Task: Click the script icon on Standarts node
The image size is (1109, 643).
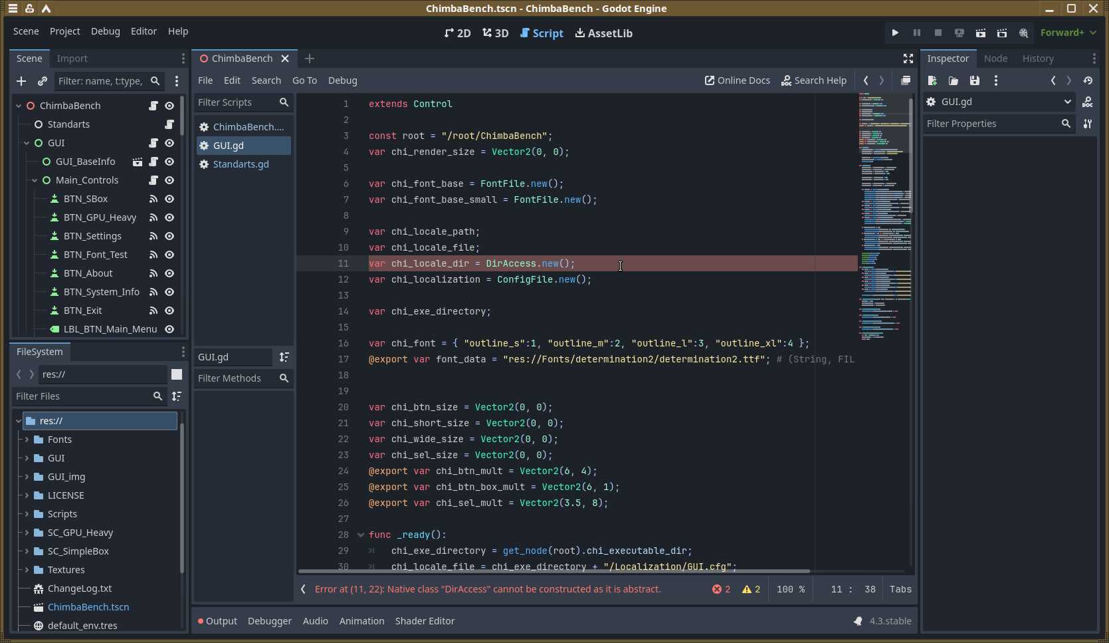Action: (169, 124)
